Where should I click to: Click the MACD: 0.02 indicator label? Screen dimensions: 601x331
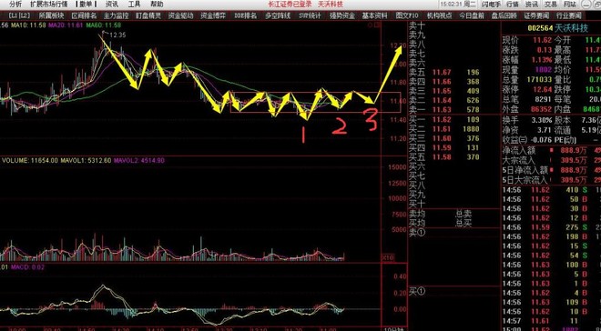[x=27, y=267]
